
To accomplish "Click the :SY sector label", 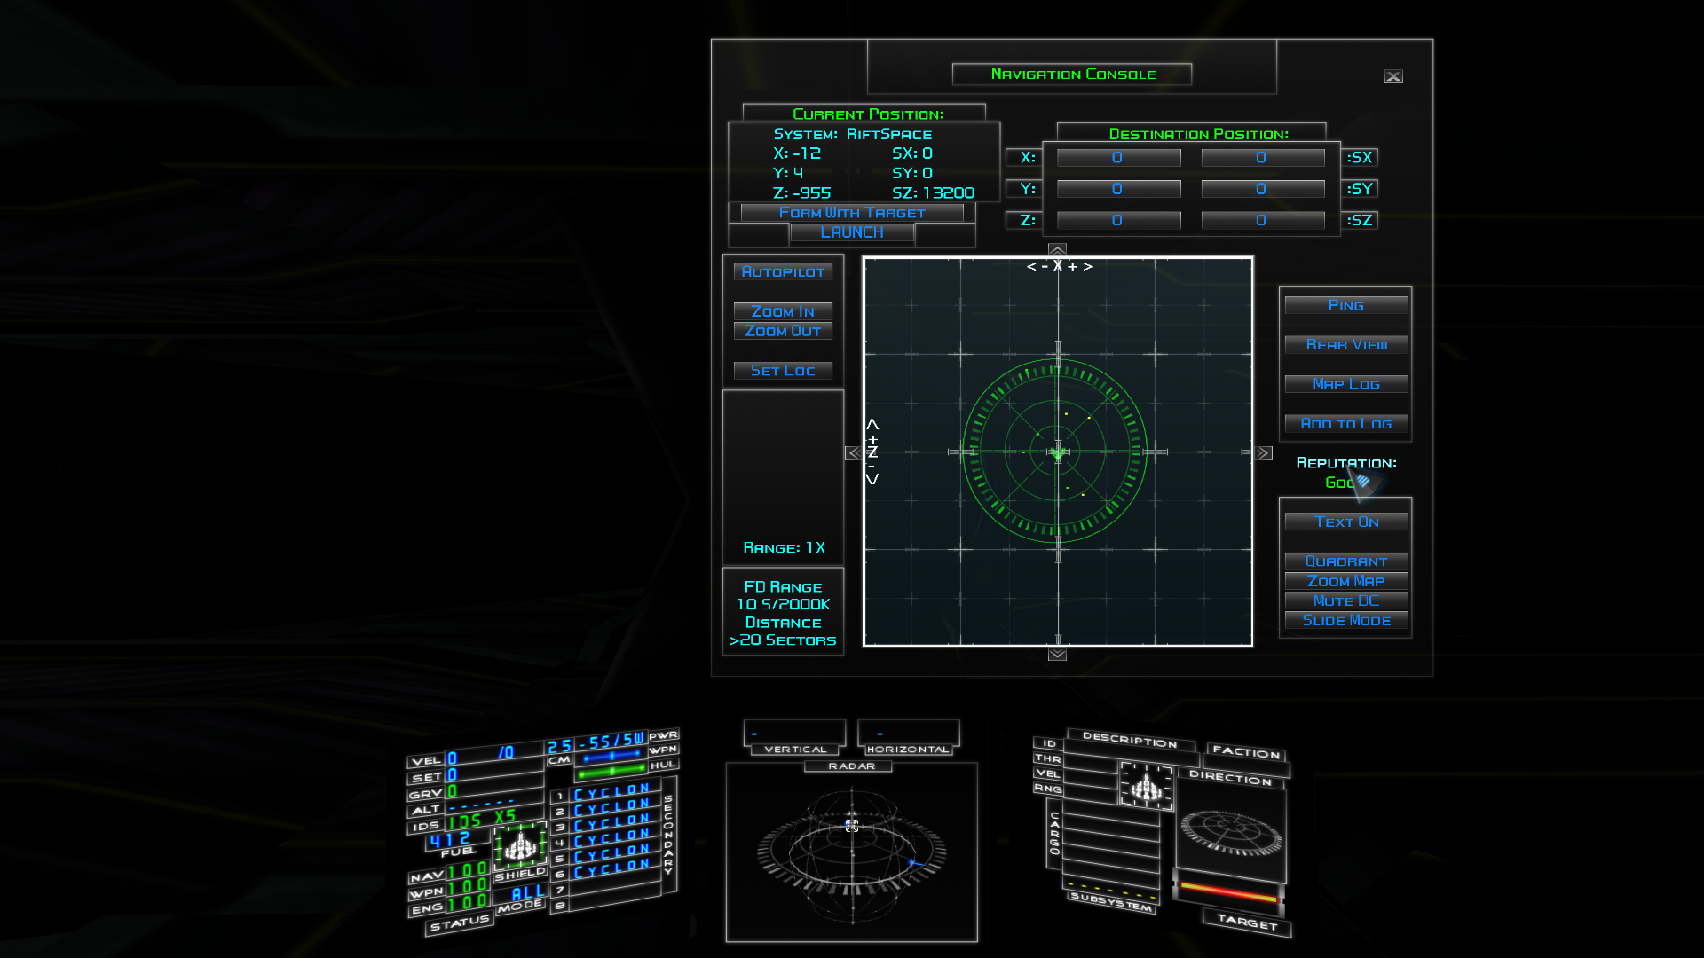I will pyautogui.click(x=1360, y=188).
